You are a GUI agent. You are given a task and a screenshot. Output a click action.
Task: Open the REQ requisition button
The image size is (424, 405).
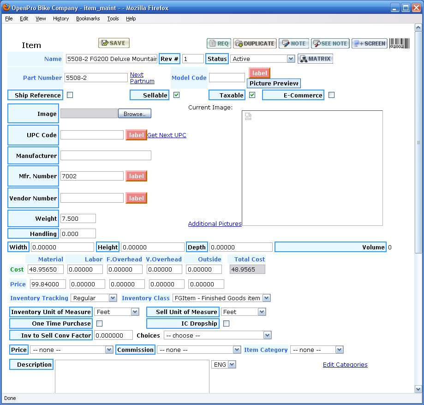pyautogui.click(x=219, y=43)
